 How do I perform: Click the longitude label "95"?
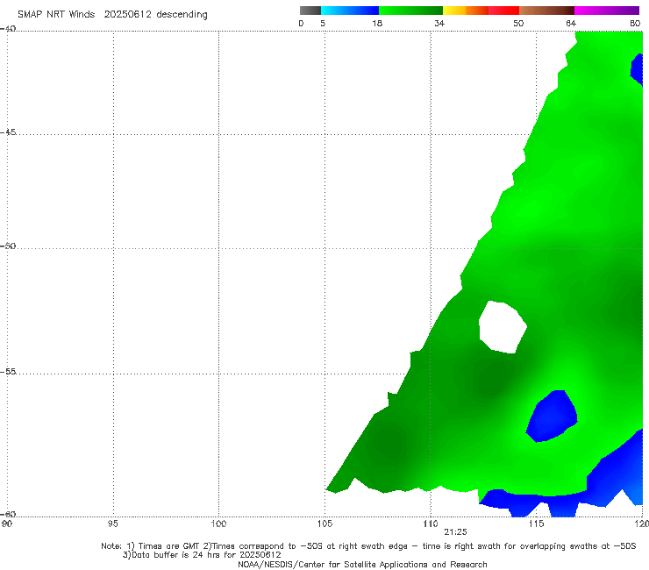112,524
